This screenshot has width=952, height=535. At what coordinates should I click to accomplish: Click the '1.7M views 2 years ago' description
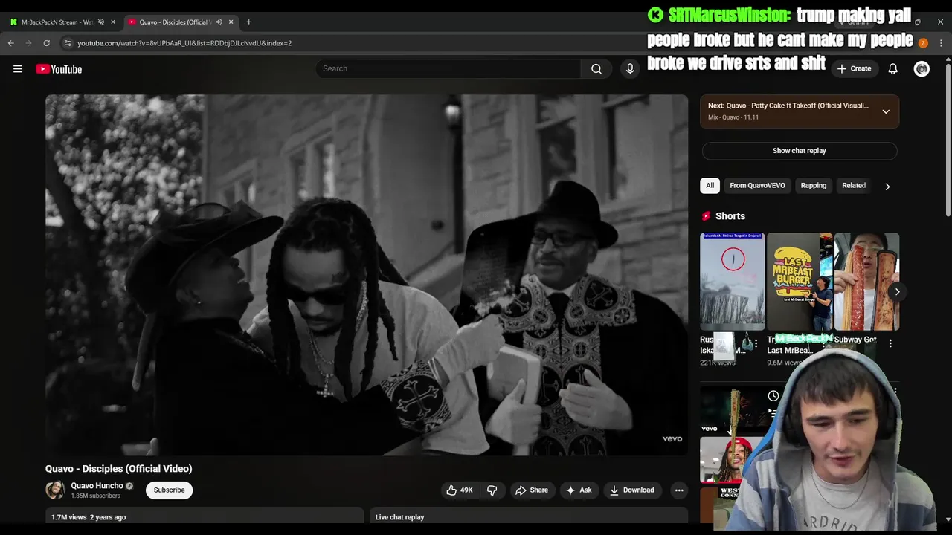89,517
